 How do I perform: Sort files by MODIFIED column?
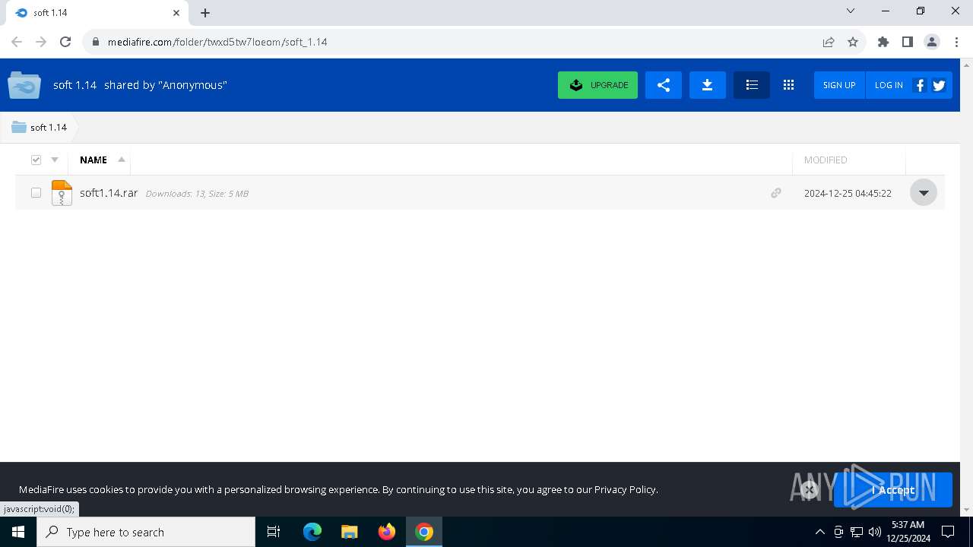826,160
